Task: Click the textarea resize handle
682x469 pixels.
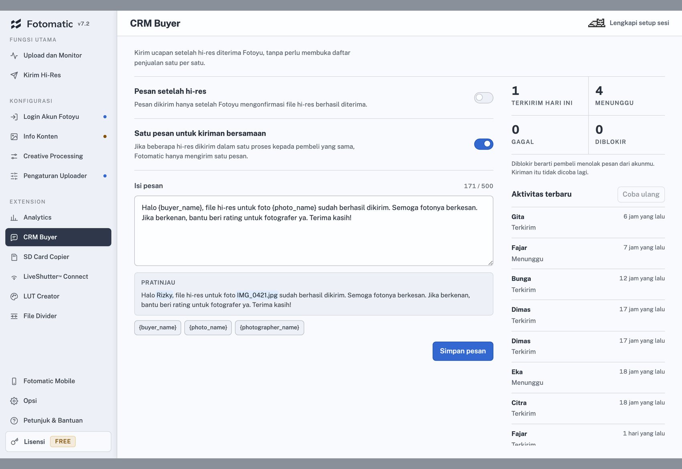Action: point(490,263)
